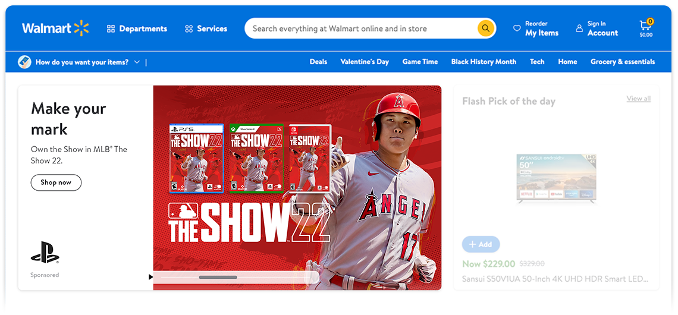Click the Sign In account person icon
The image size is (678, 315).
coord(579,29)
